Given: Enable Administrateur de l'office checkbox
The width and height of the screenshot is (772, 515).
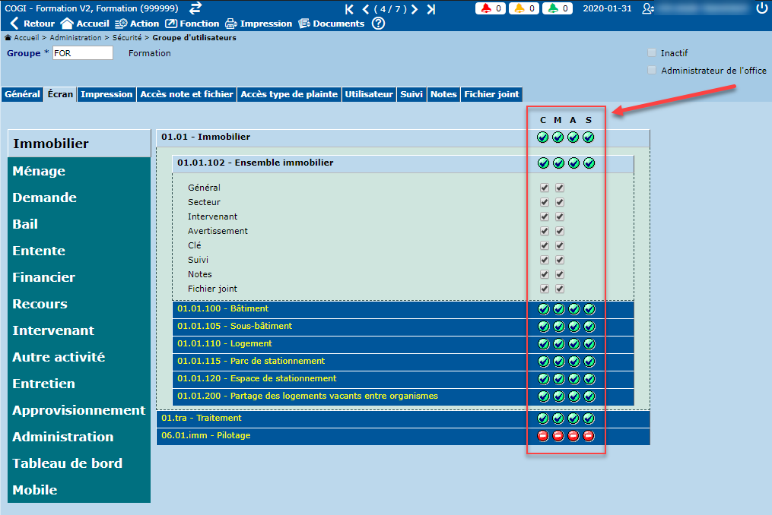Looking at the screenshot, I should (x=651, y=71).
